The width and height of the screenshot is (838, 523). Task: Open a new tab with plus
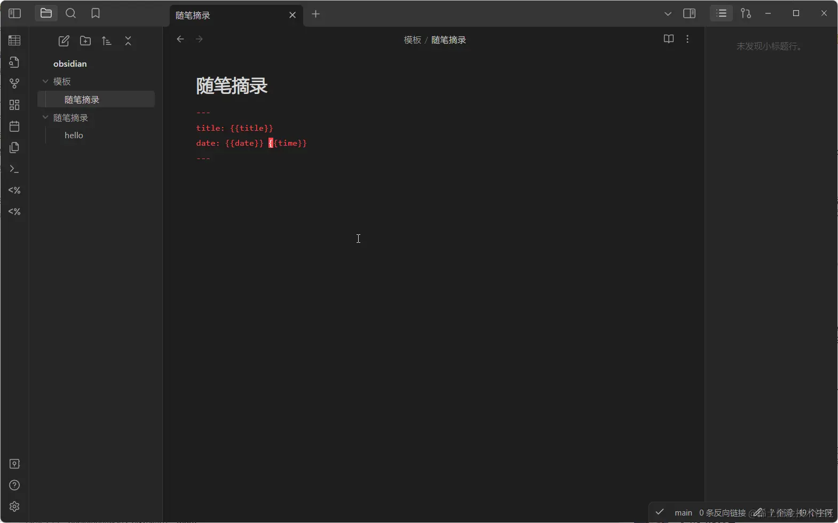(316, 14)
